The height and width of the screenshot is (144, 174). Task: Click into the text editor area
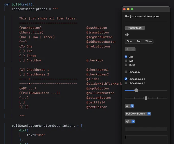(x=146, y=140)
